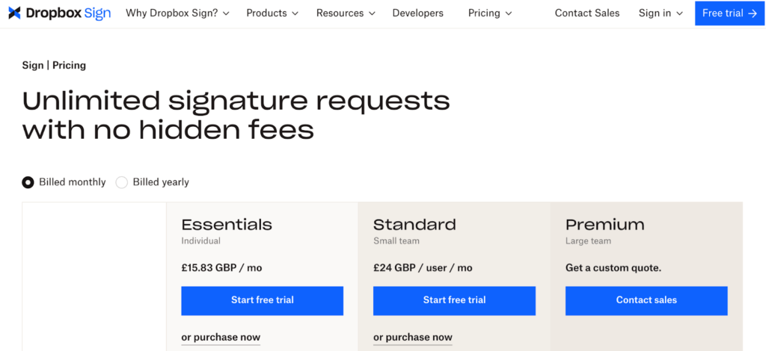Click the arrow icon in Free trial button

coord(753,13)
